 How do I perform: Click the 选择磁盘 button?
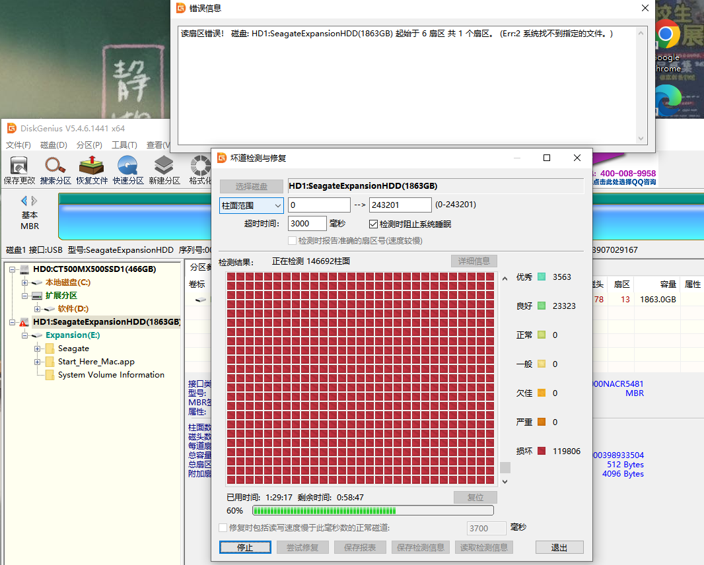pos(252,186)
